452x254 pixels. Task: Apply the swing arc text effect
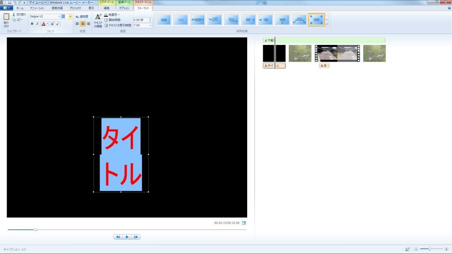click(x=299, y=20)
